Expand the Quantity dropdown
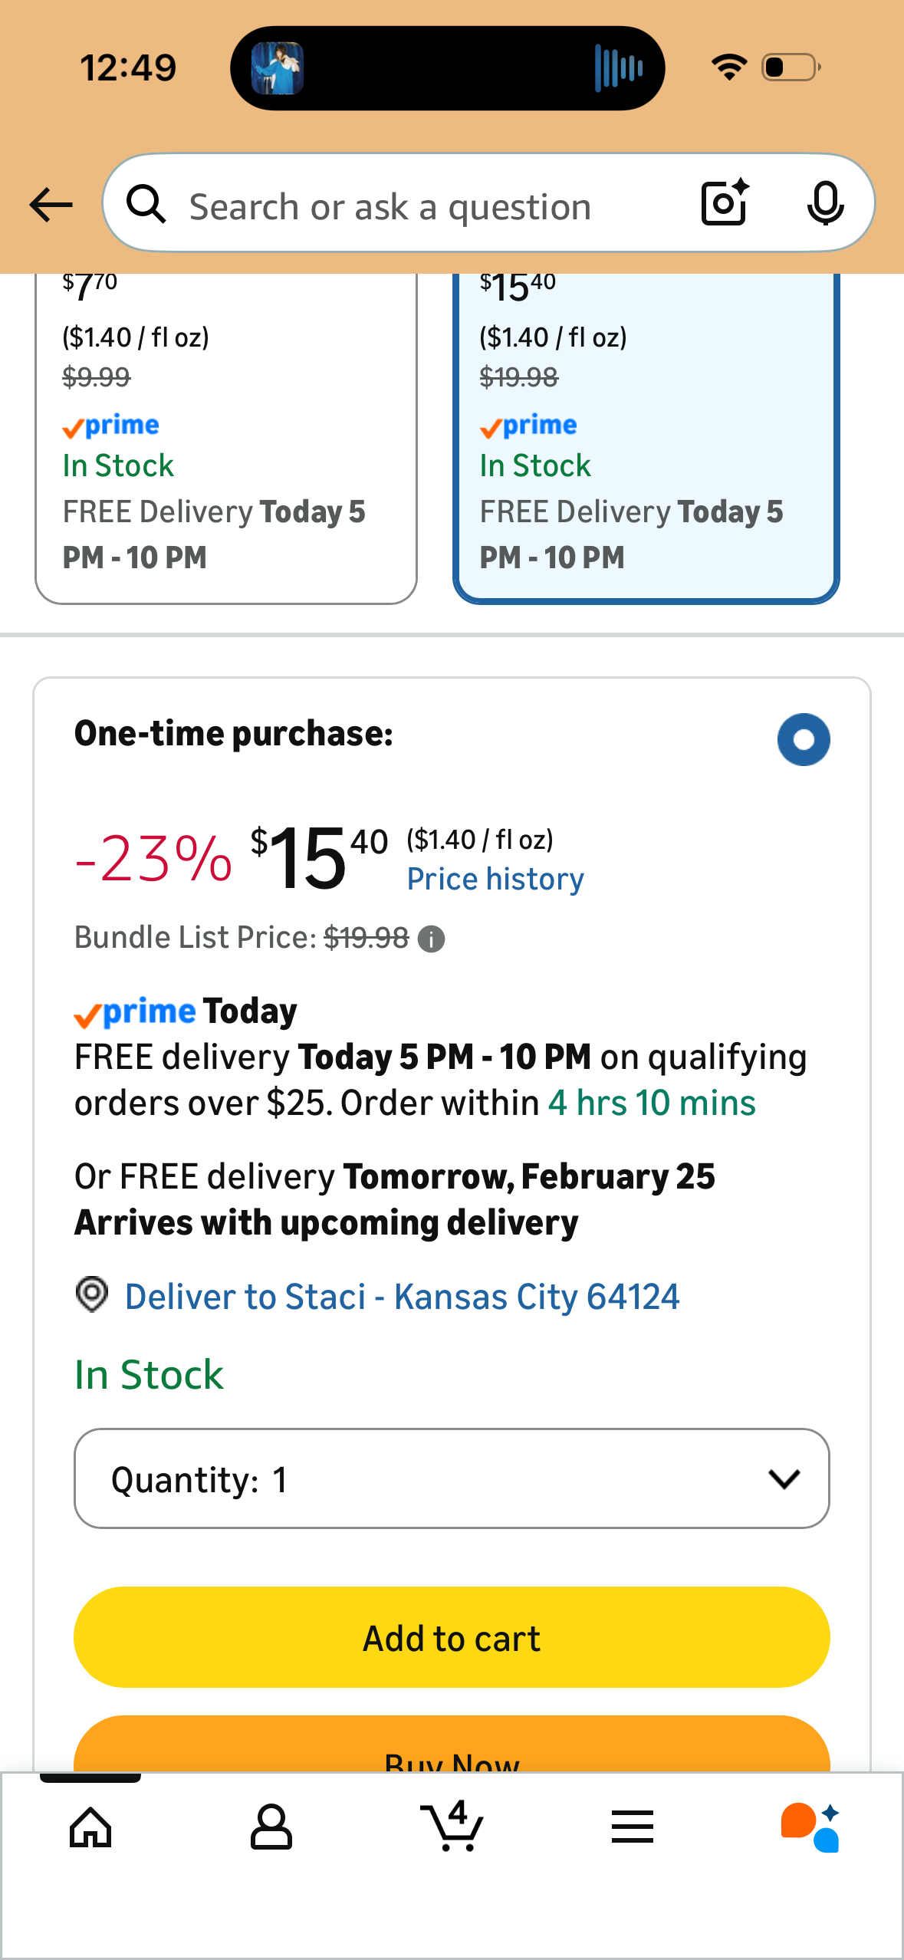904x1960 pixels. click(x=452, y=1478)
